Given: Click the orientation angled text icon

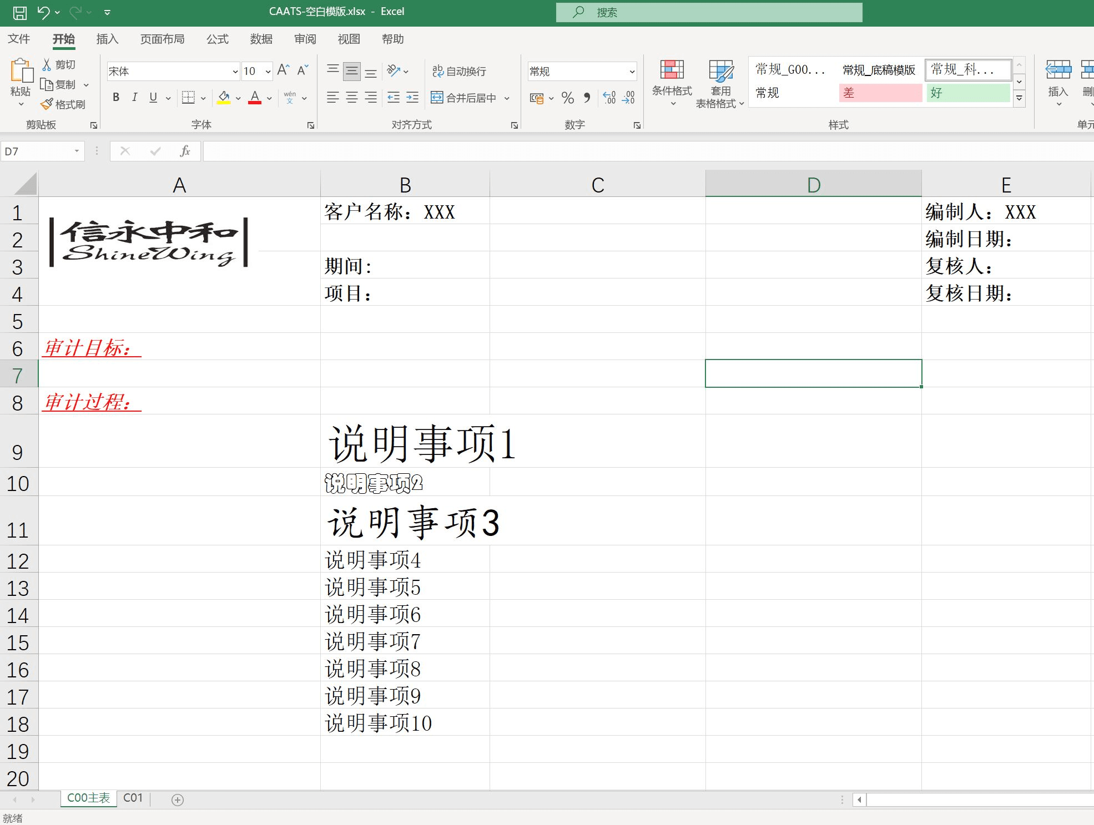Looking at the screenshot, I should point(394,70).
